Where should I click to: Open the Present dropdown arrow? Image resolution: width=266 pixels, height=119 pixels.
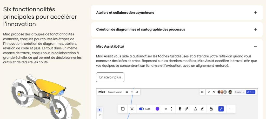(x=243, y=92)
